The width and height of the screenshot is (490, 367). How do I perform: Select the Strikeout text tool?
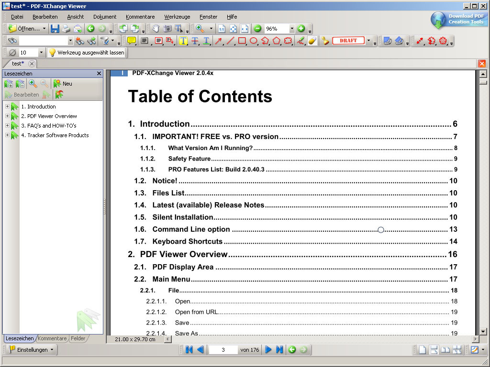(x=195, y=41)
